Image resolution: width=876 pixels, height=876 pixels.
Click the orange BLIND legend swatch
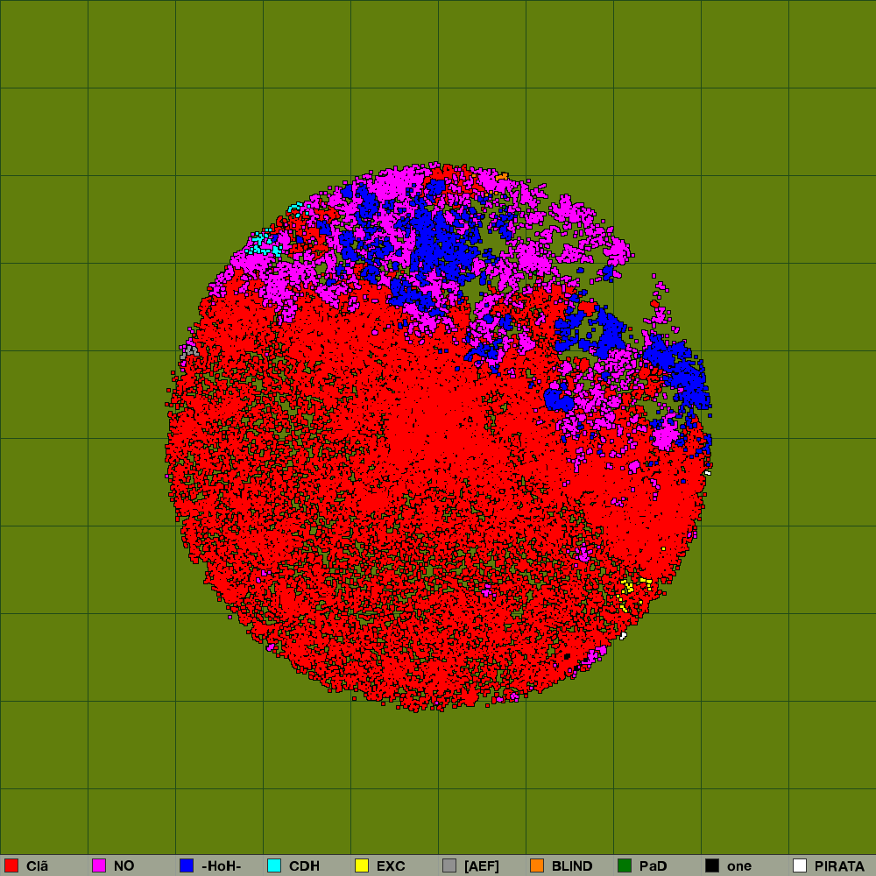pos(537,865)
